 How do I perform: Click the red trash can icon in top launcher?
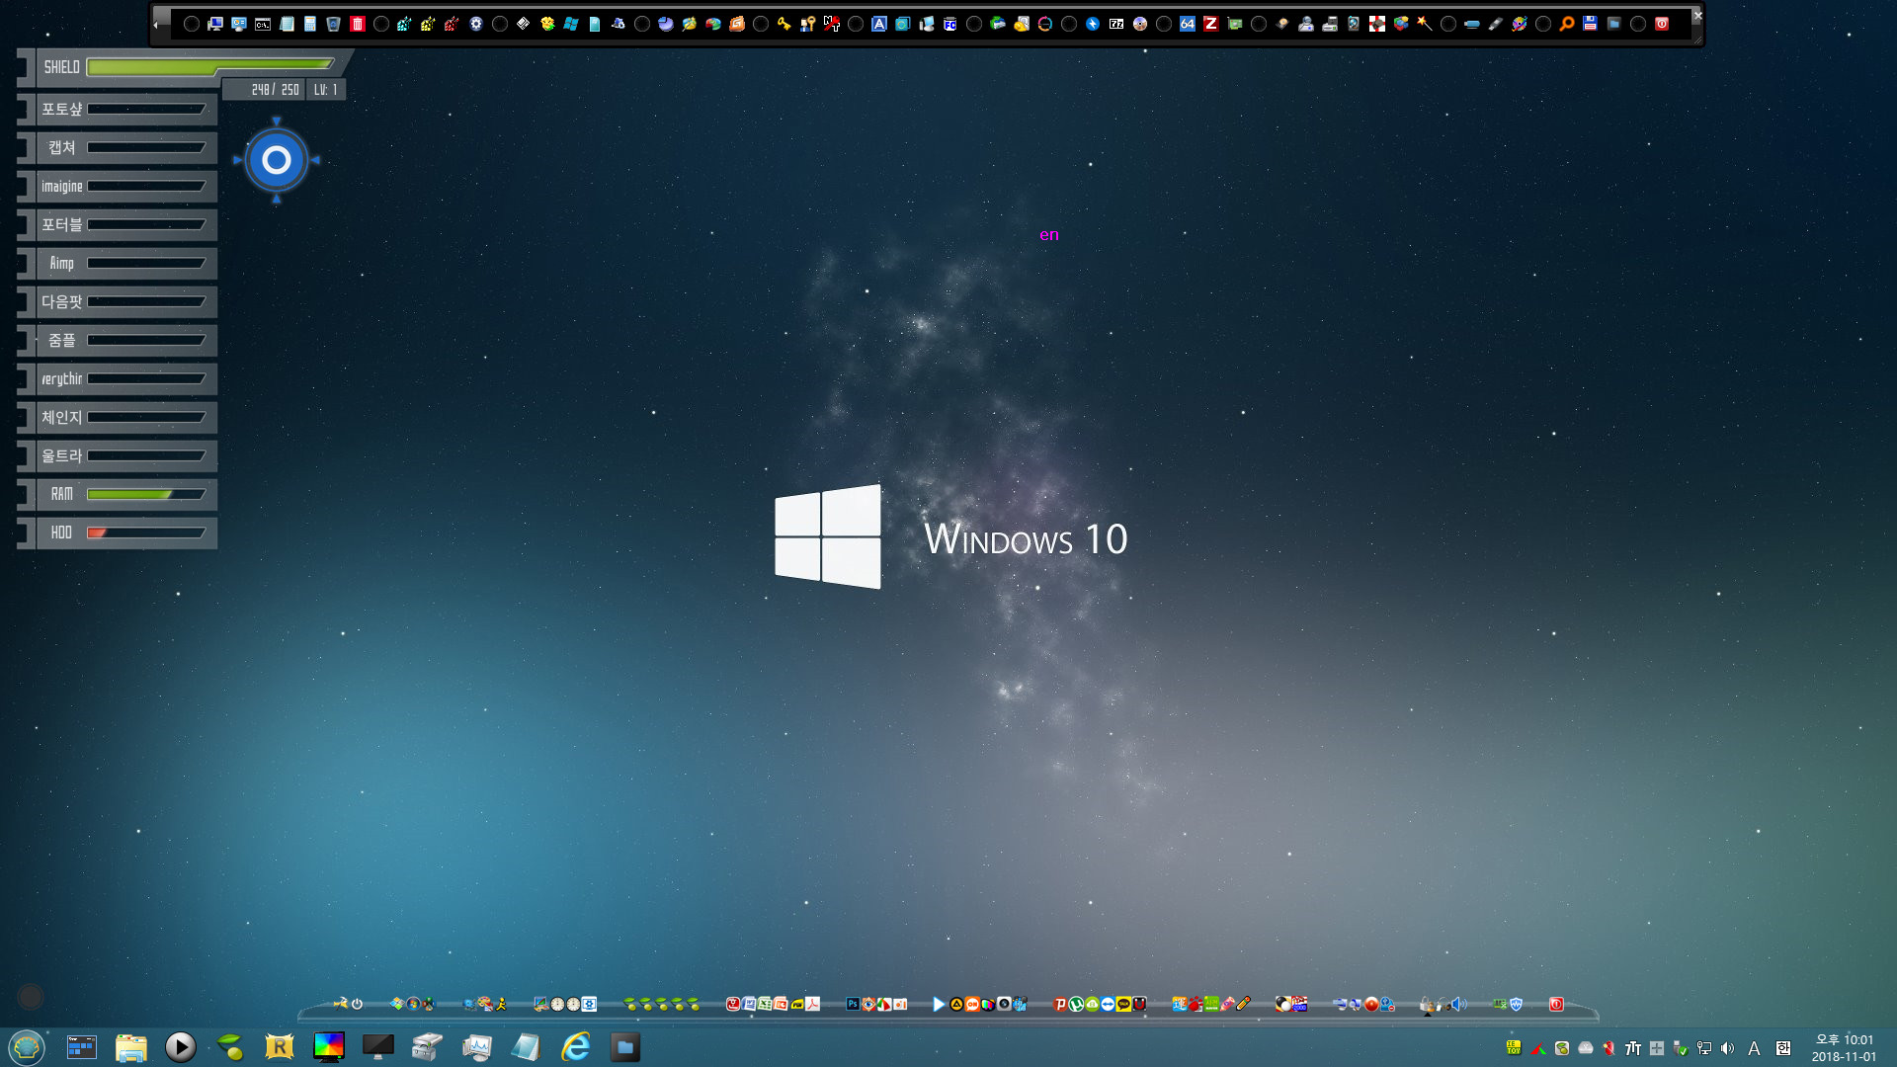pos(358,24)
